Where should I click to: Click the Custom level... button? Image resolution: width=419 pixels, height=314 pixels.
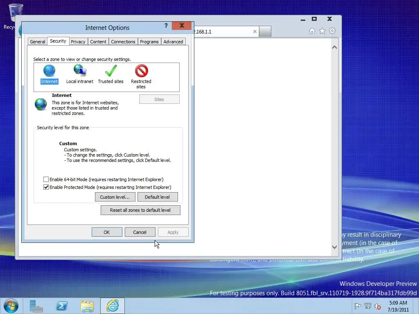[x=115, y=197]
